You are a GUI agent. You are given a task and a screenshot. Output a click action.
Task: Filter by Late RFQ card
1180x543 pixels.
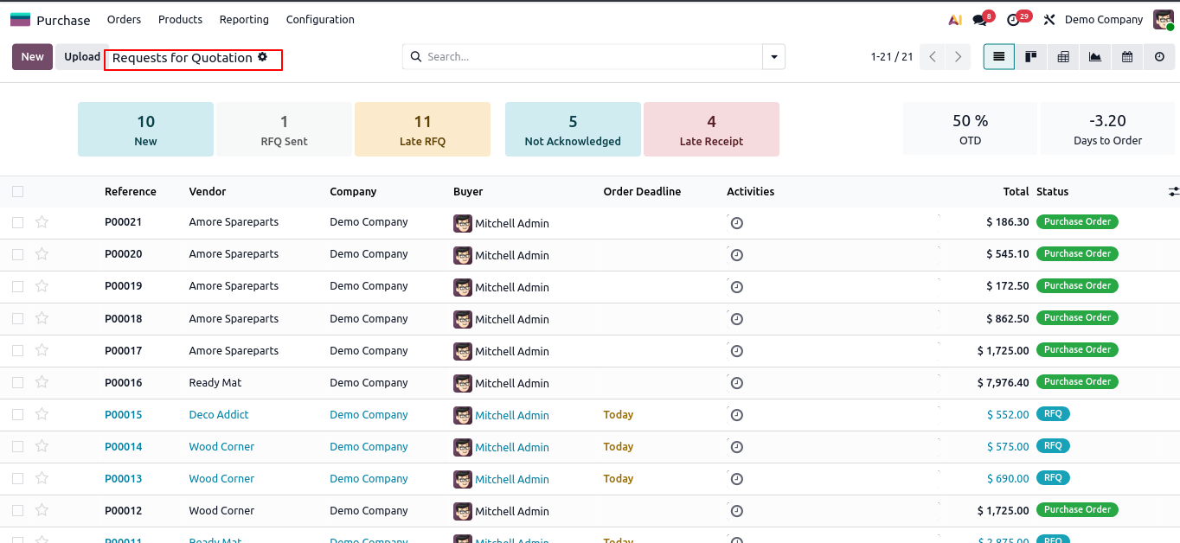[422, 130]
